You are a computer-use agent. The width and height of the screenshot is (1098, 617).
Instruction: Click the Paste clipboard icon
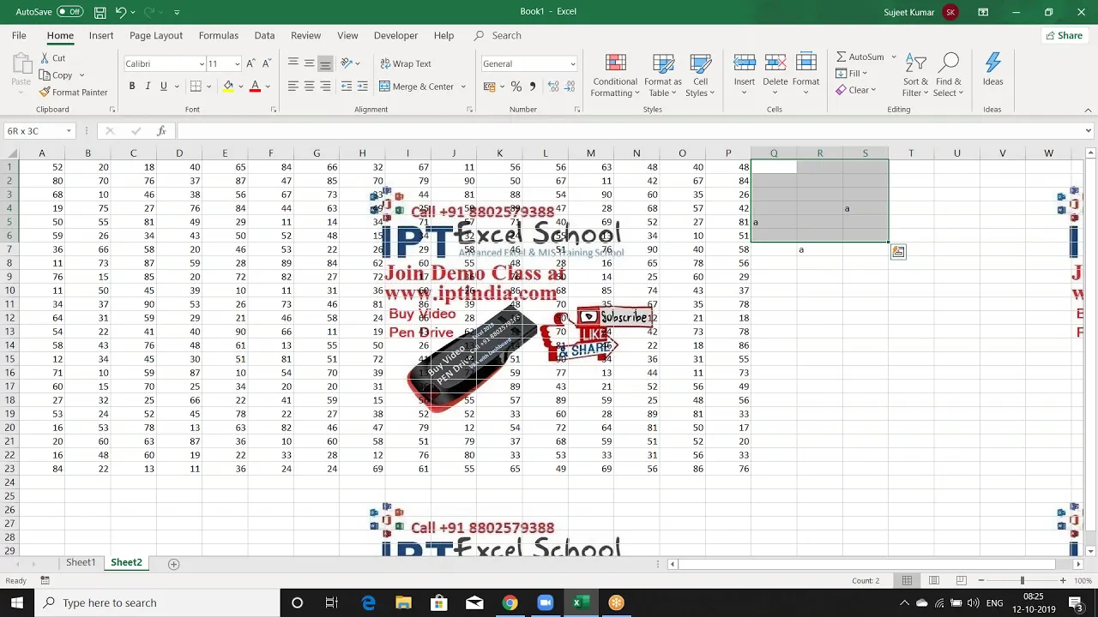coord(21,63)
